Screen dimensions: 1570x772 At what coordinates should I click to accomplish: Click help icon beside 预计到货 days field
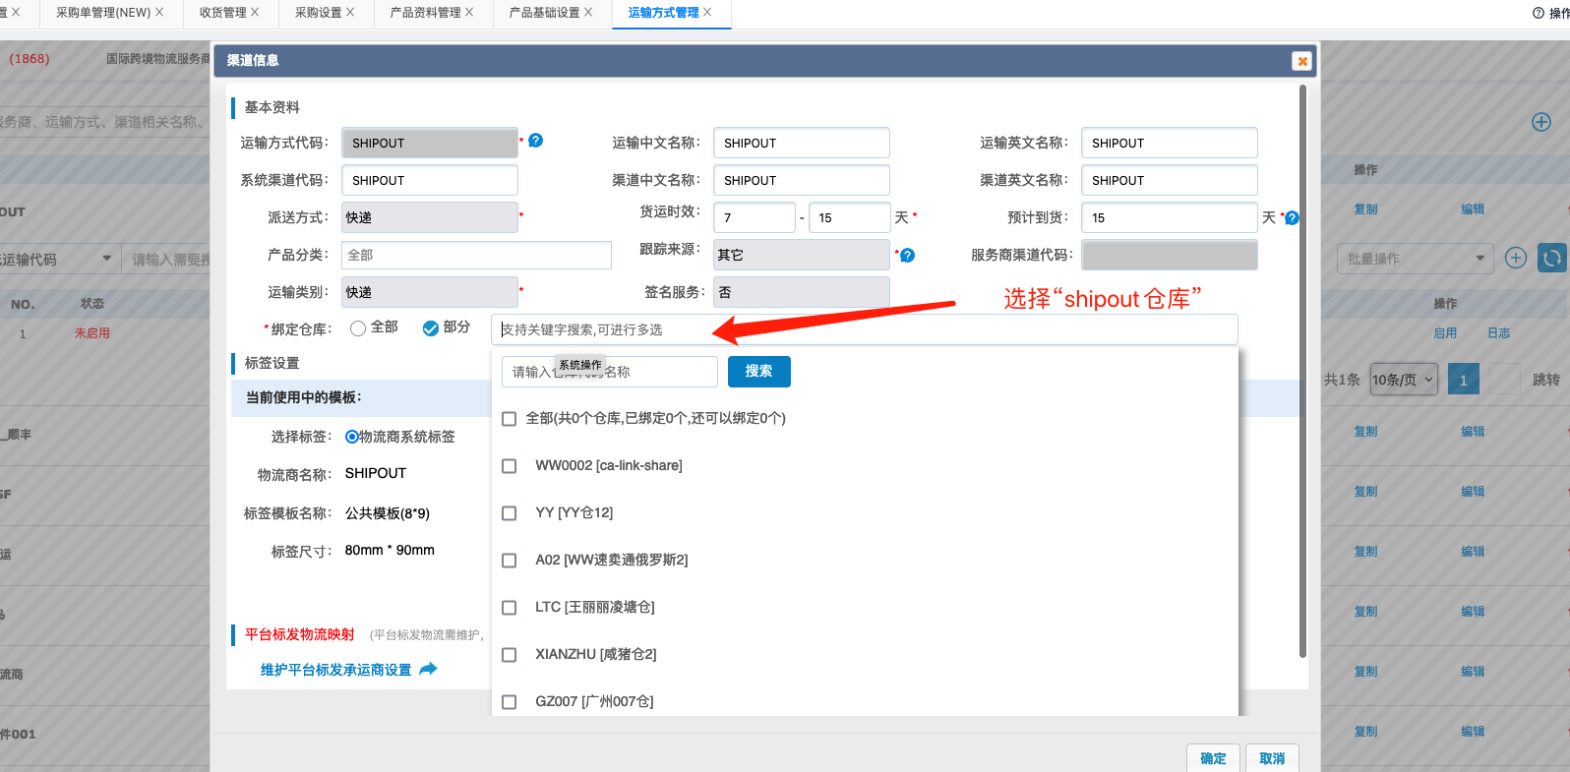coord(1292,218)
